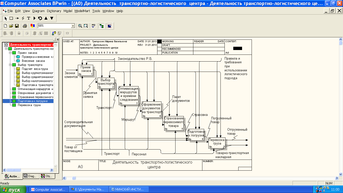Screen dimensions: 343x193
Task: Click the Zoom magnifier icon
Action: pyautogui.click(x=80, y=26)
